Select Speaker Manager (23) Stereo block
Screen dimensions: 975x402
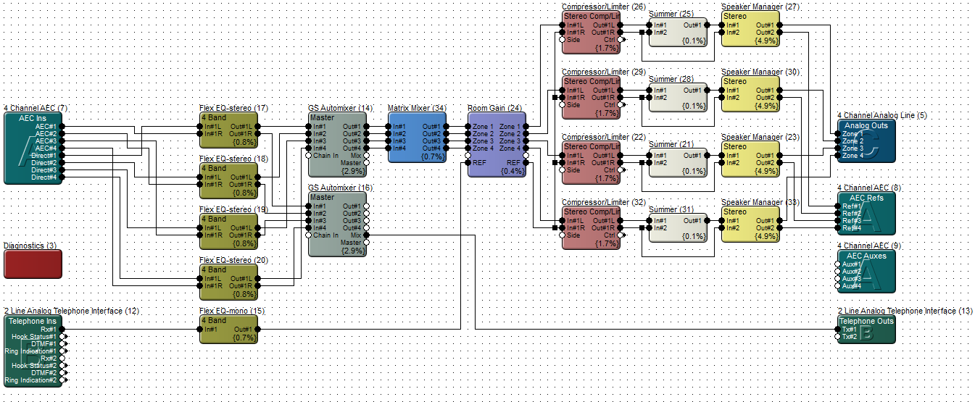click(x=750, y=159)
